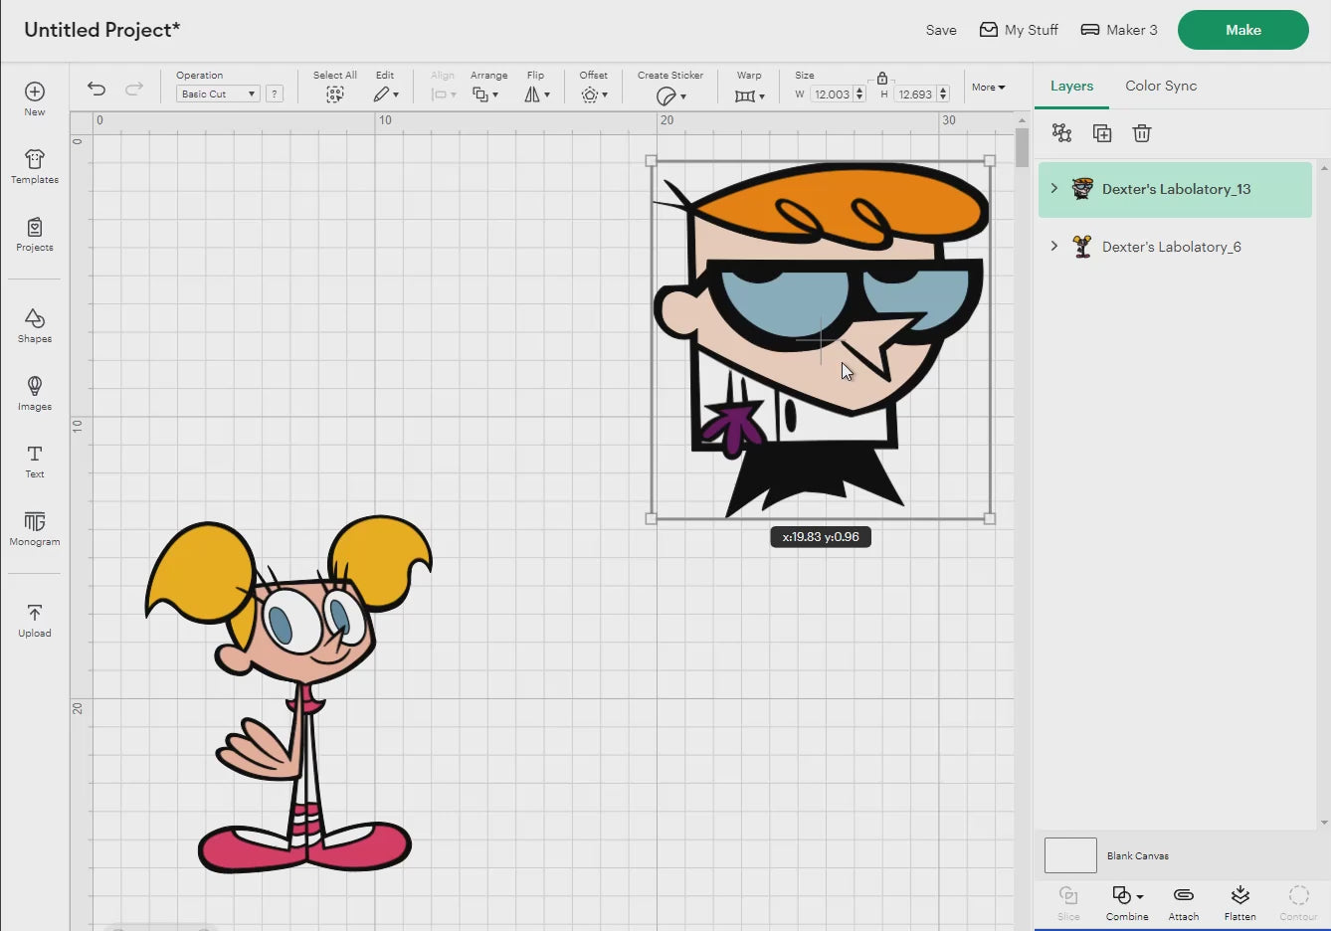
Task: Expand the Dexter's Labolatory_6 layer
Action: click(1054, 246)
